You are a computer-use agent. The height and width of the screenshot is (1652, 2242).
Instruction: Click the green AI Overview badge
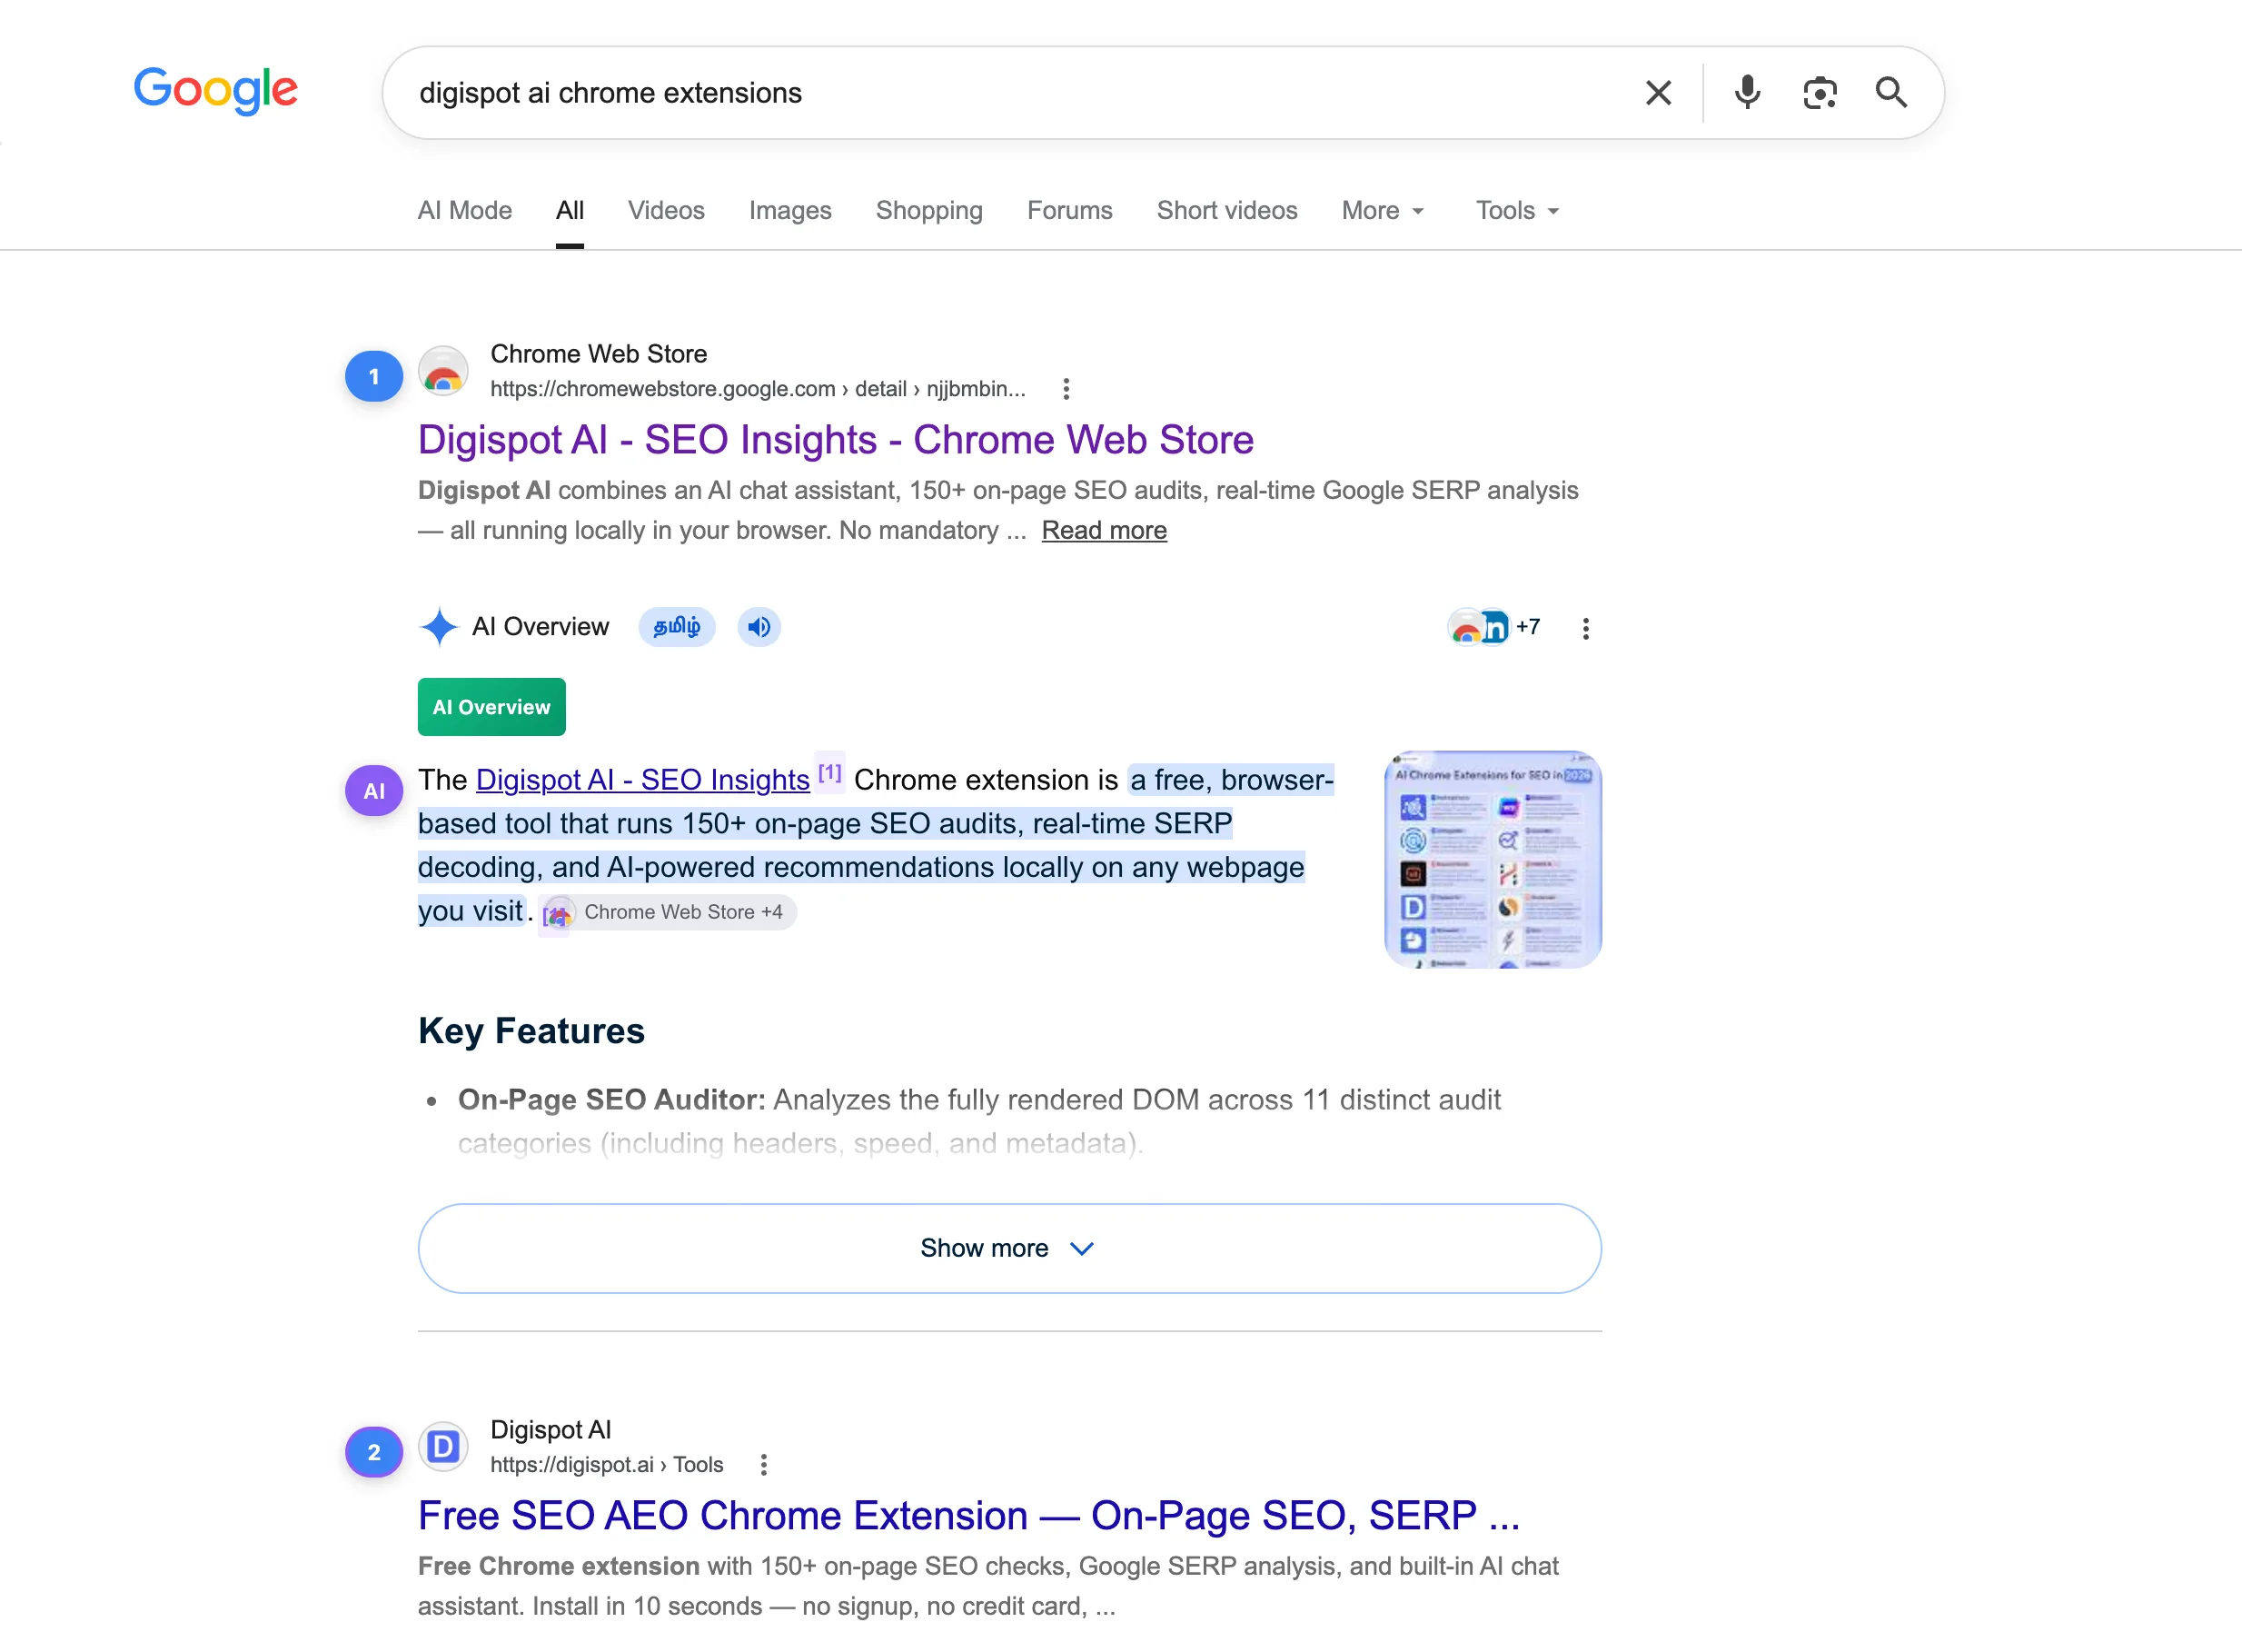tap(491, 707)
